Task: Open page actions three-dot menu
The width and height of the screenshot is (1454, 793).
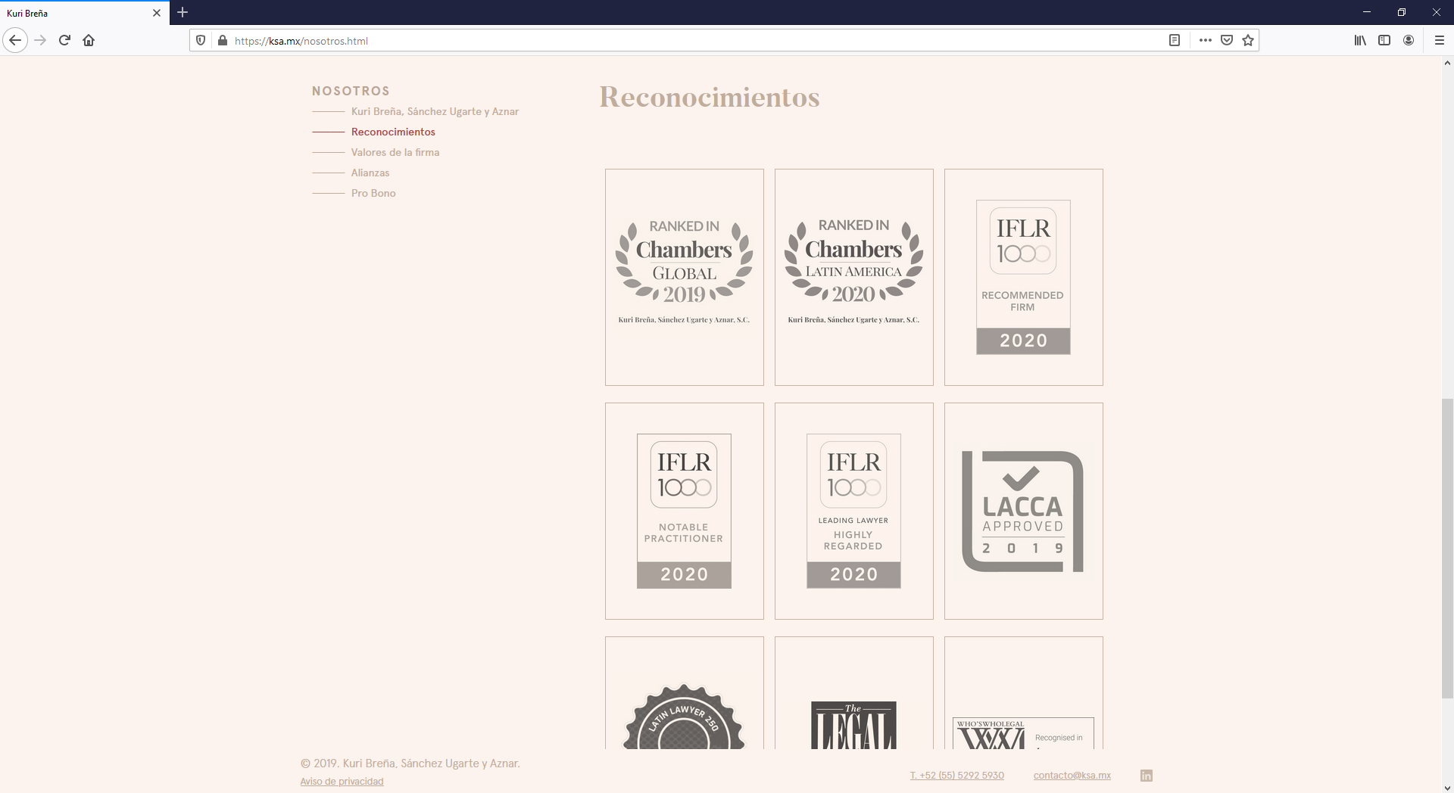Action: (1206, 40)
